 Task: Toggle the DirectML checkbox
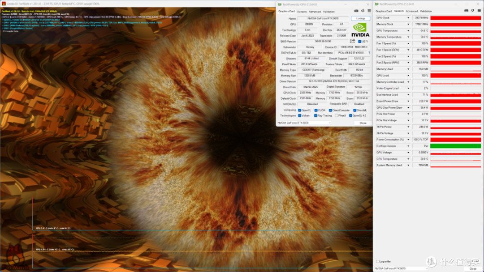pos(354,110)
